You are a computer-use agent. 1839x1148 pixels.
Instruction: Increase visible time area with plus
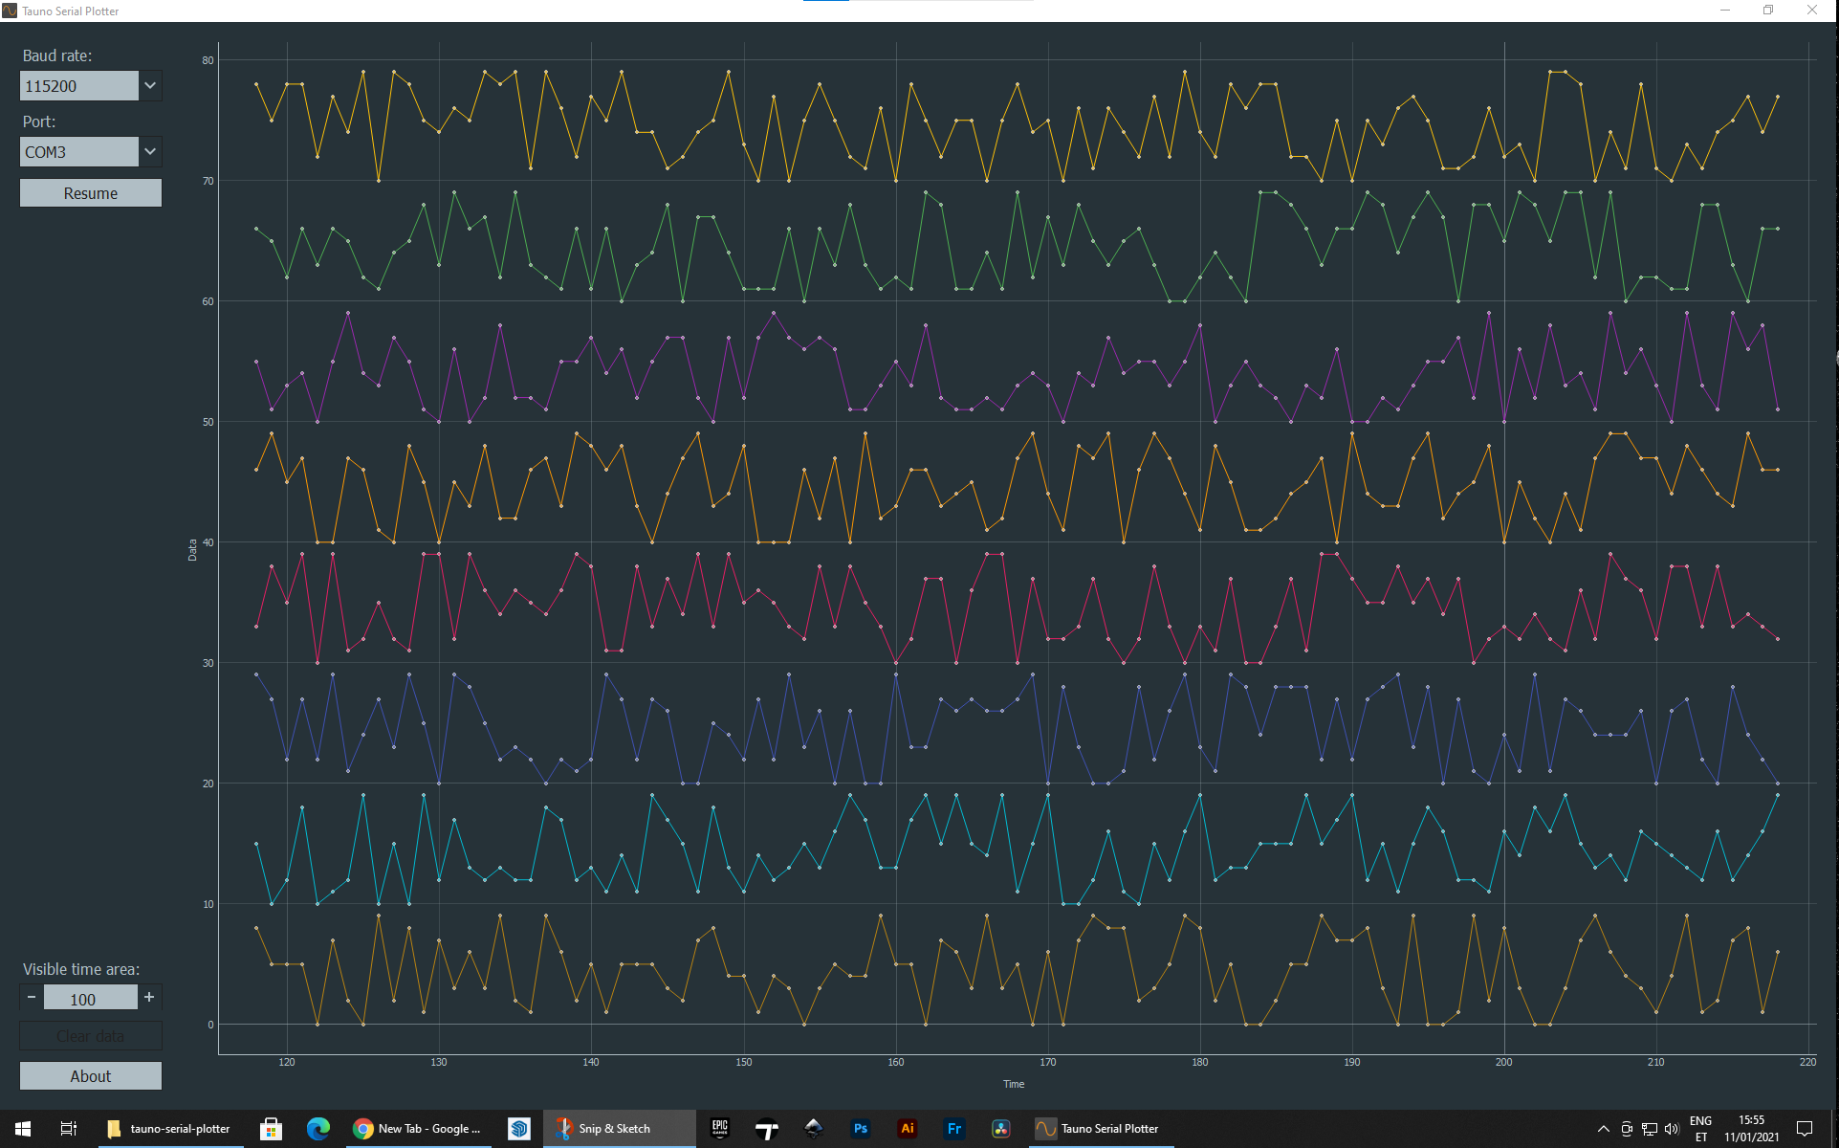(x=149, y=998)
